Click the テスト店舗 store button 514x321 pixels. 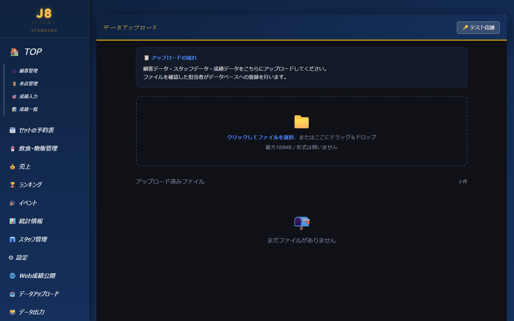pos(478,27)
